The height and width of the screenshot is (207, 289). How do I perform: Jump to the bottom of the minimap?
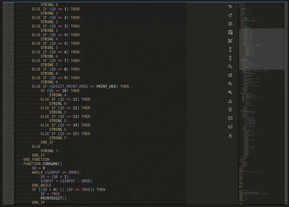[x=262, y=203]
